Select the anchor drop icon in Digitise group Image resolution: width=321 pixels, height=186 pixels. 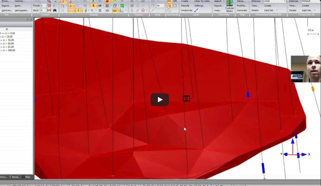pyautogui.click(x=132, y=10)
